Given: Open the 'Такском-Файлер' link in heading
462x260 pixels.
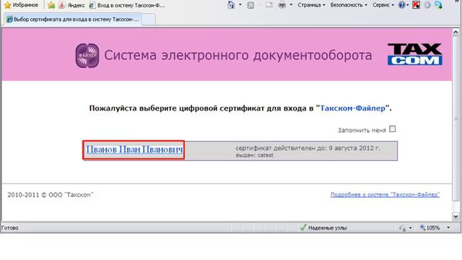Looking at the screenshot, I should 353,108.
